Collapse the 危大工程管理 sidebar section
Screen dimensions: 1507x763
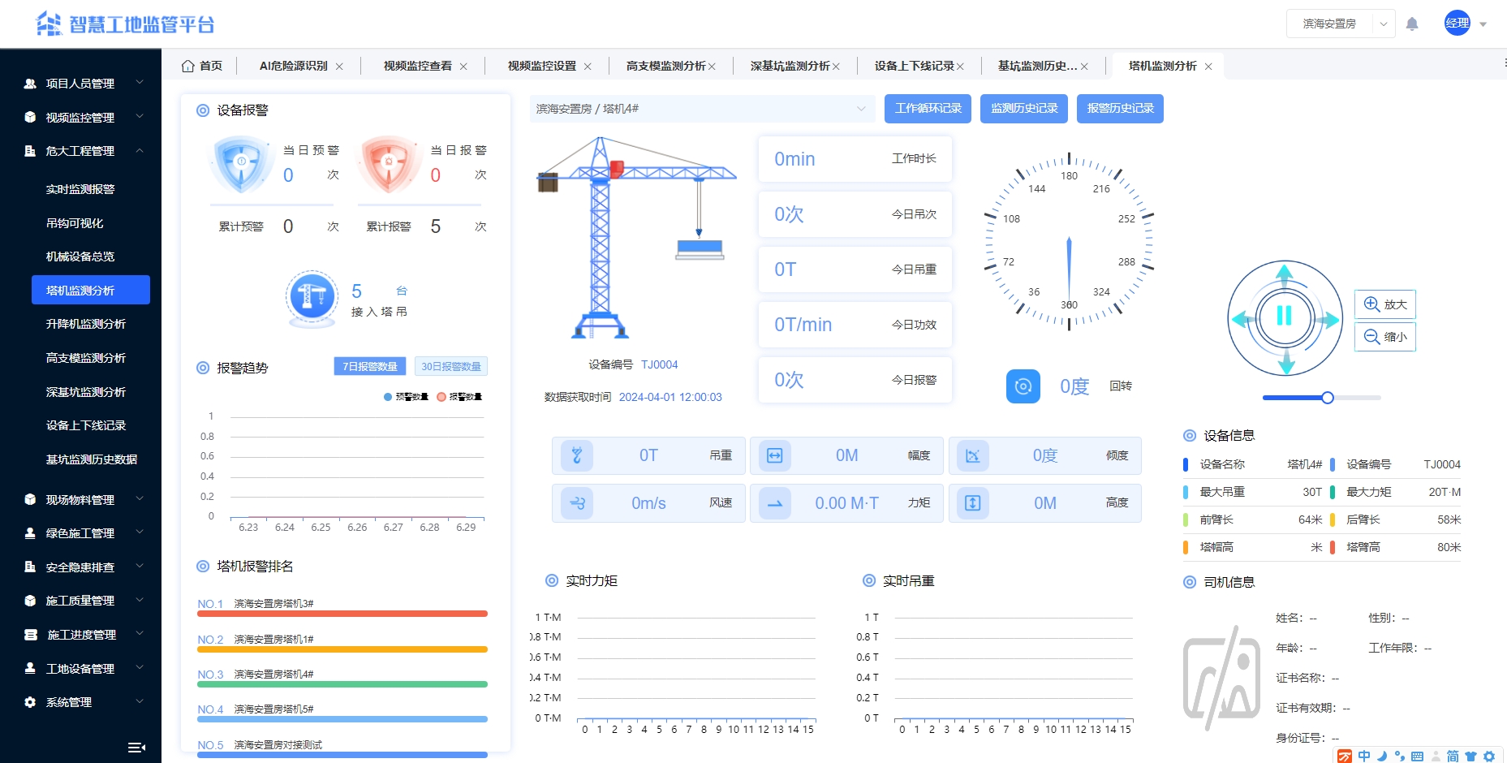point(81,151)
